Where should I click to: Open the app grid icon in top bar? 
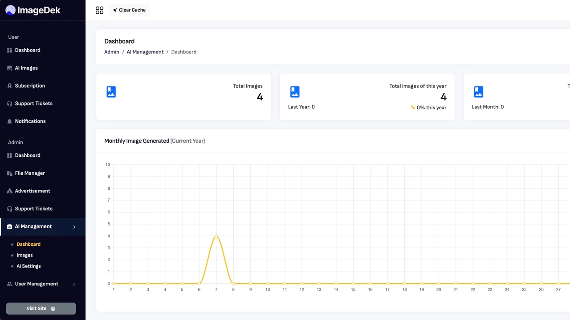tap(99, 10)
